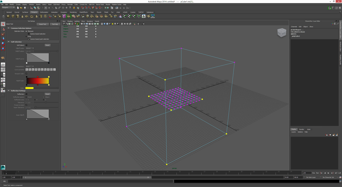Click the polygon cone shelf icon
The height and width of the screenshot is (187, 342).
tap(22, 16)
